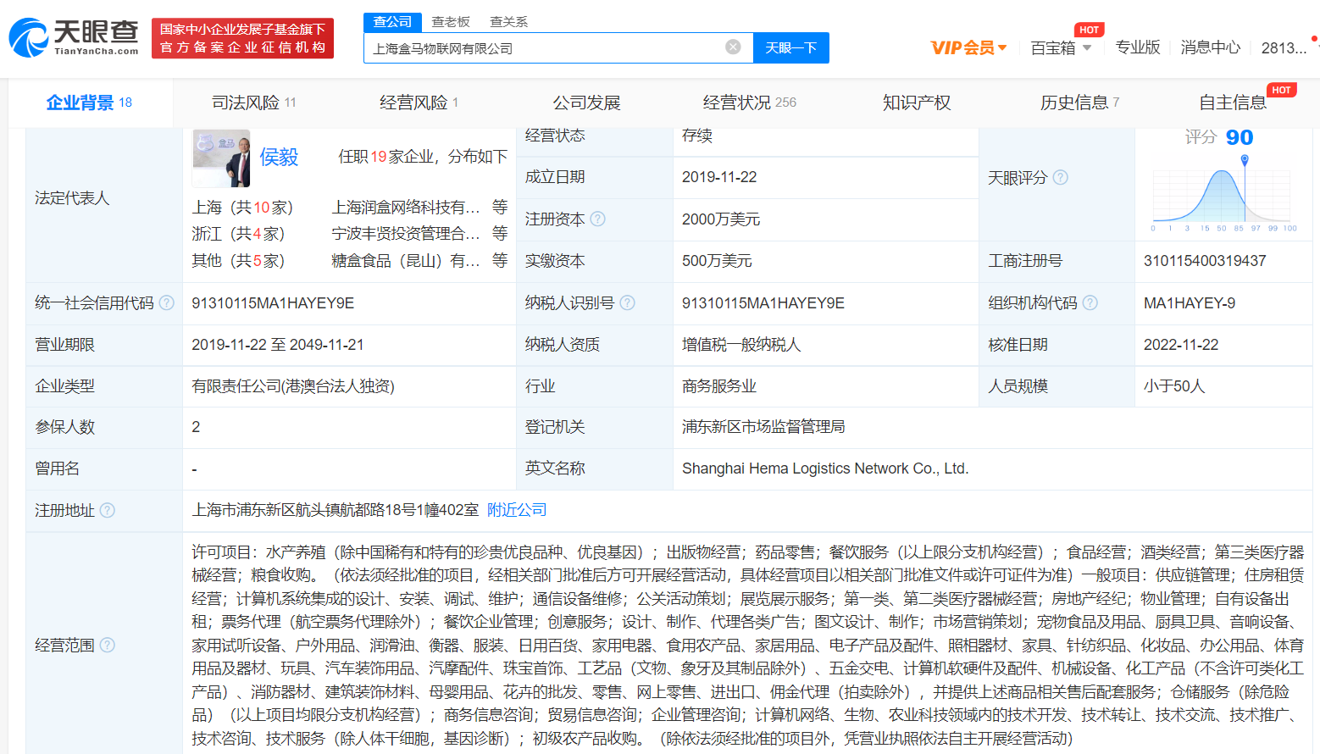Viewport: 1320px width, 754px height.
Task: Click inside the company search input field
Action: pyautogui.click(x=551, y=47)
